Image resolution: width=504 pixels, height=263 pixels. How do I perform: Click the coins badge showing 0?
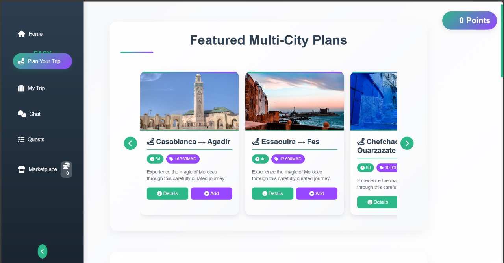coord(67,169)
